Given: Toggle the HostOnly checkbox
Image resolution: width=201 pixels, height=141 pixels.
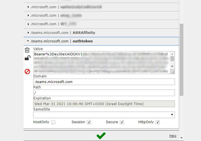Looking at the screenshot, I should (53, 122).
